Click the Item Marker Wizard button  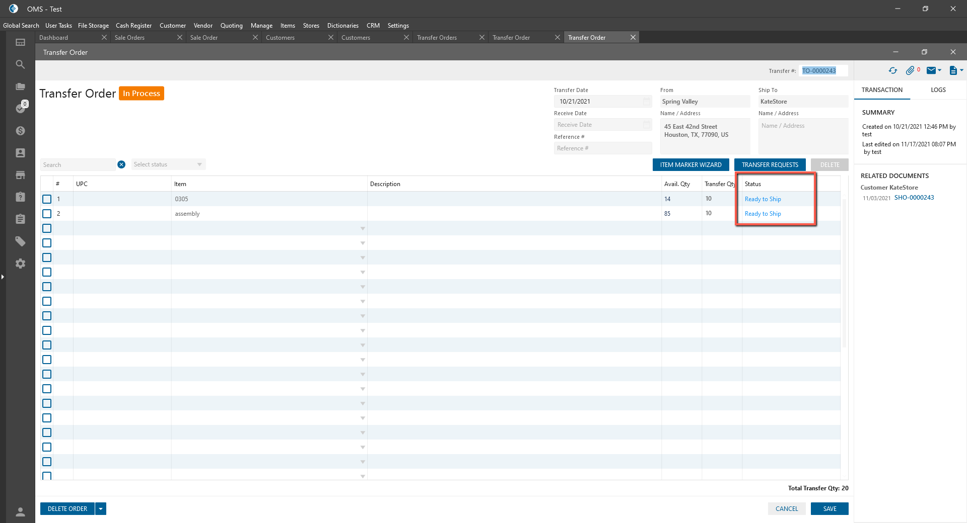coord(690,165)
